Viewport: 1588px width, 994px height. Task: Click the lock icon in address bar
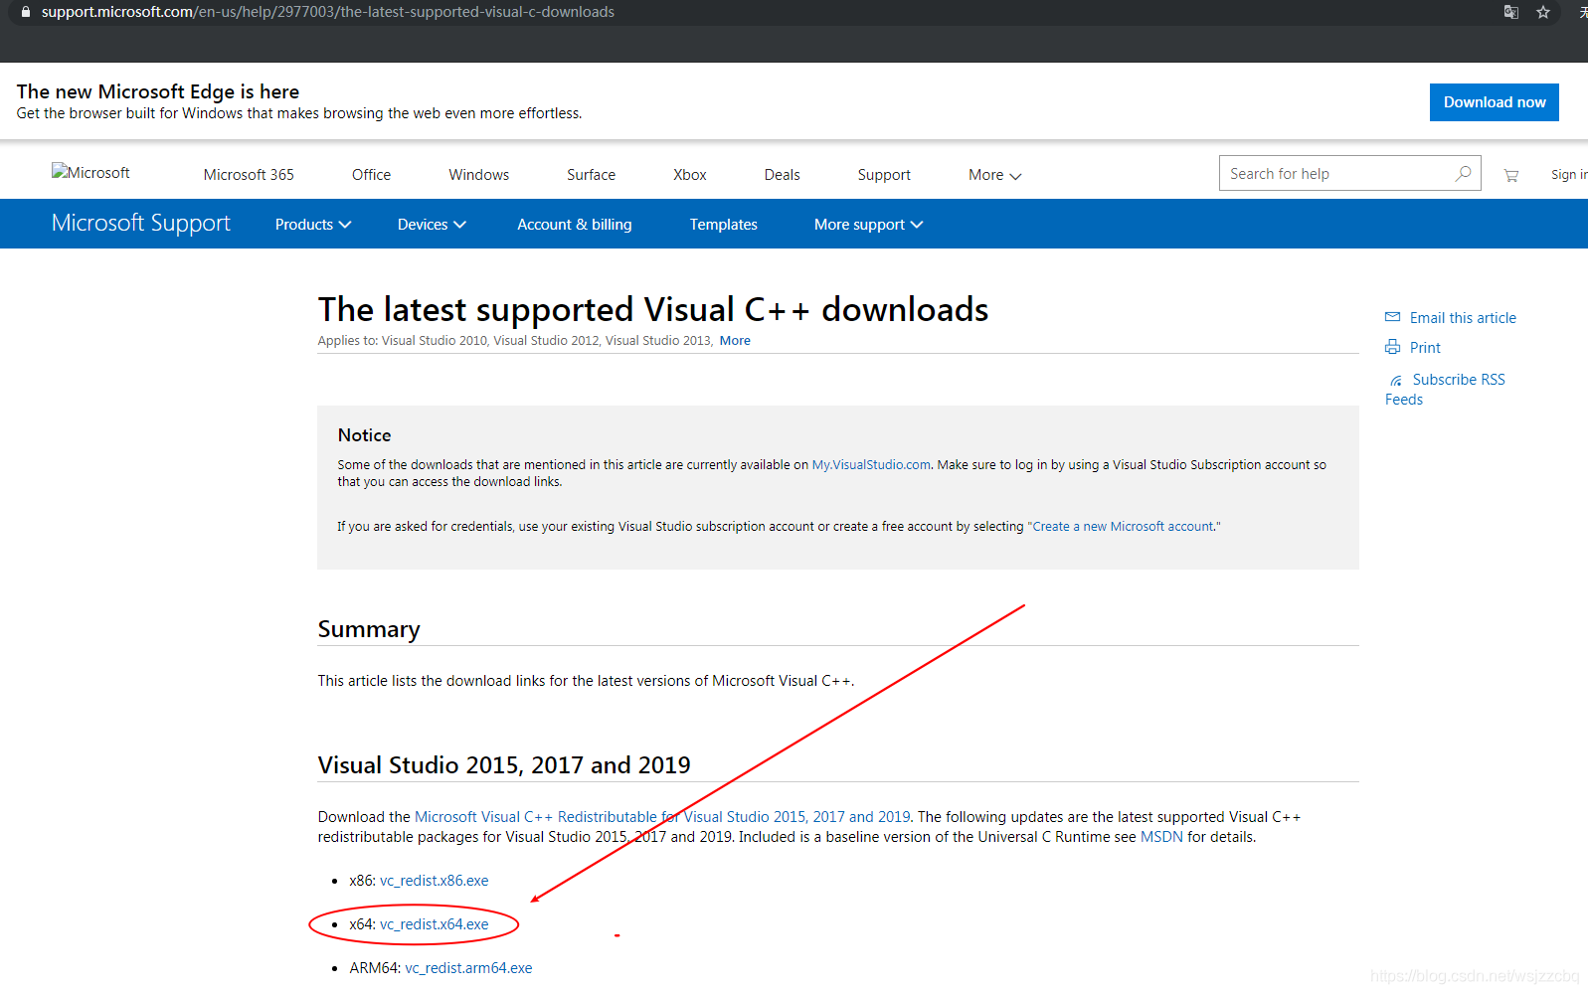(x=26, y=12)
